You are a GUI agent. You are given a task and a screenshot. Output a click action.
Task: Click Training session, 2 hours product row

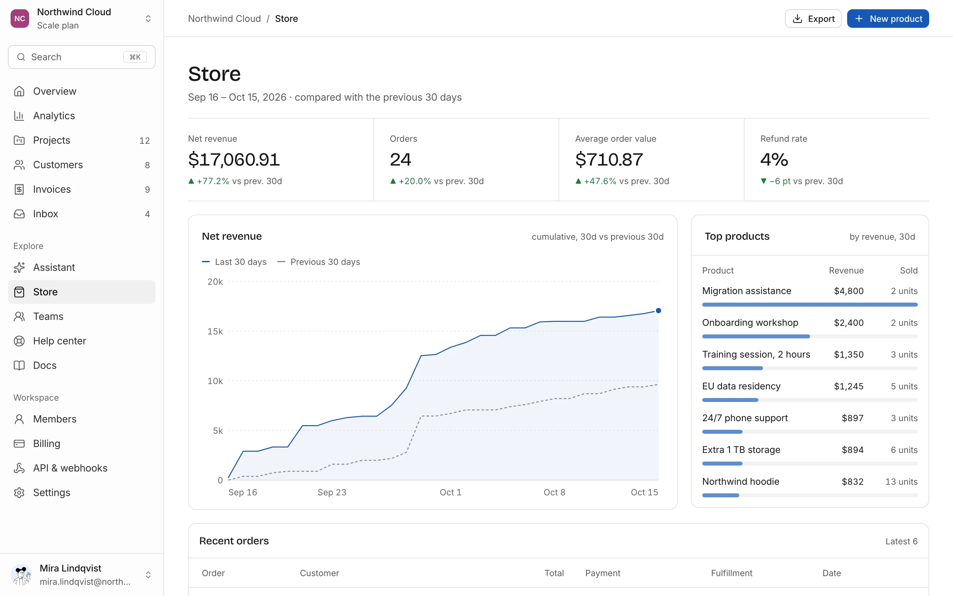pyautogui.click(x=810, y=359)
